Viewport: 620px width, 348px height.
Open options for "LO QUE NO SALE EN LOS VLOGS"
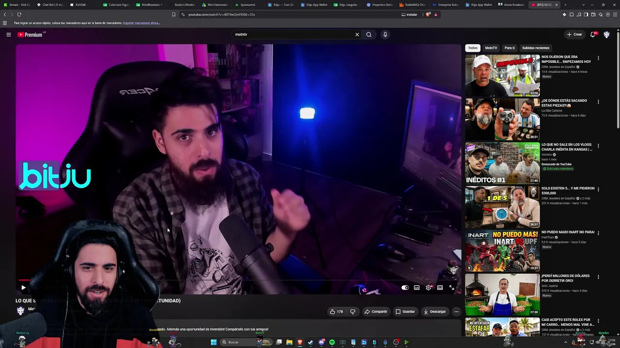pyautogui.click(x=598, y=145)
